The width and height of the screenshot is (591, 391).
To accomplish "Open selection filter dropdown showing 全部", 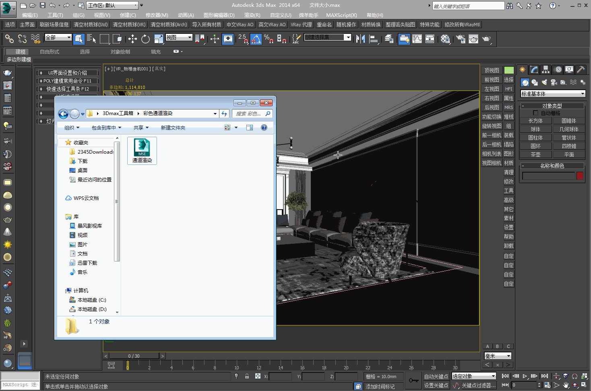I will pyautogui.click(x=58, y=37).
